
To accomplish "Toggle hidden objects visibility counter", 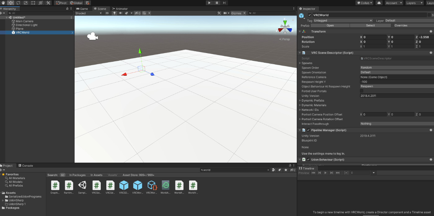I will pyautogui.click(x=137, y=13).
